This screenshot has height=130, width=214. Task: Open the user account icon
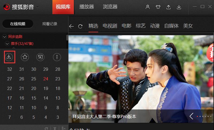pos(148,7)
